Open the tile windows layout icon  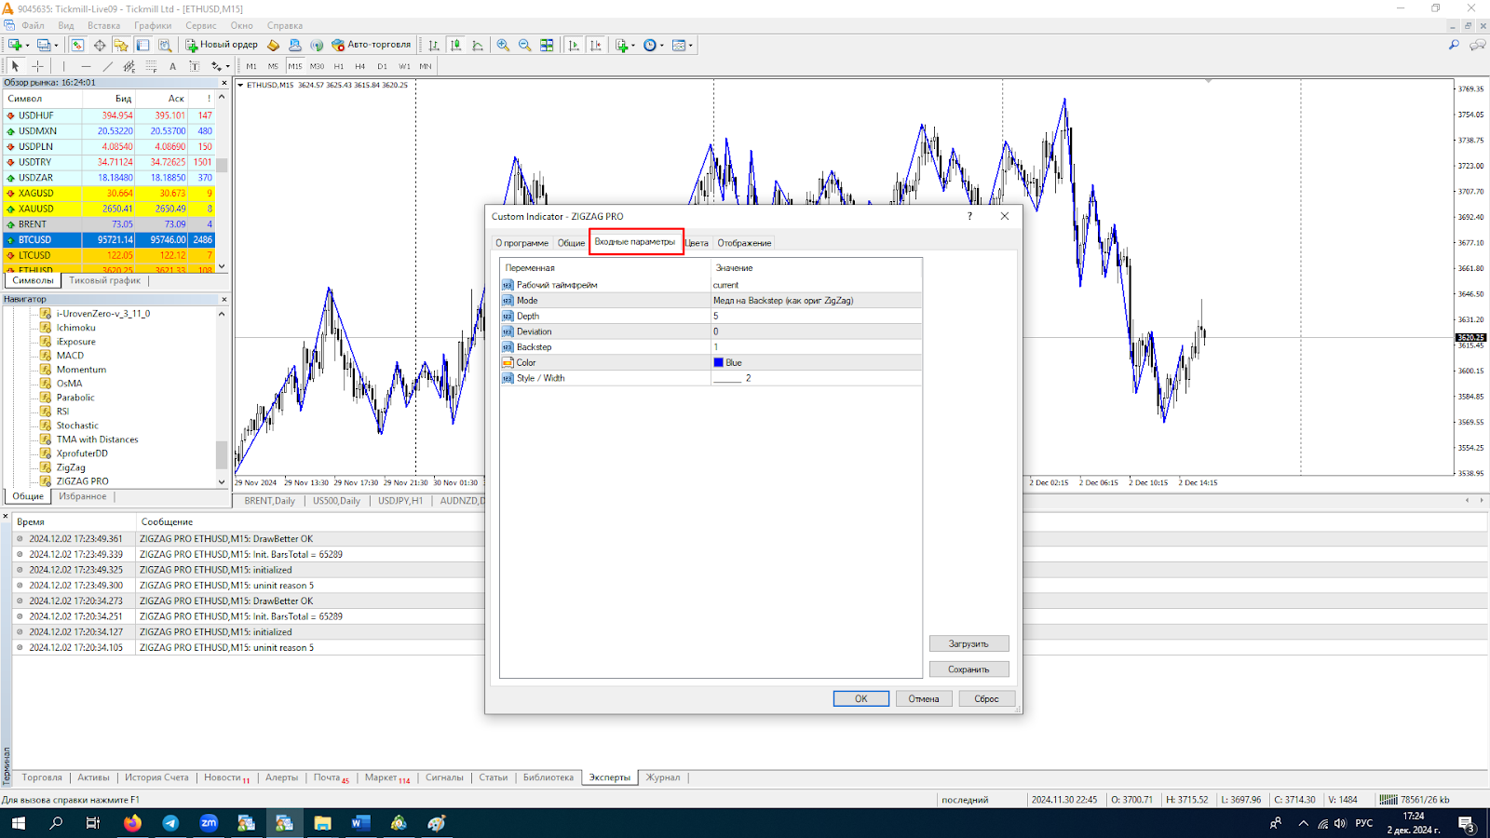click(x=547, y=45)
